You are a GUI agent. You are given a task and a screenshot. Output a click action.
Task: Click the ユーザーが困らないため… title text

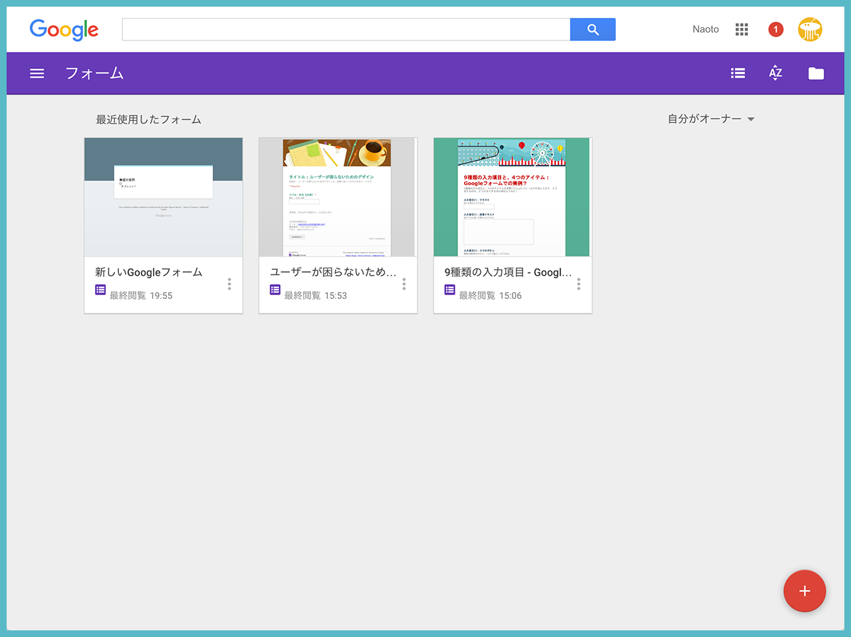pyautogui.click(x=333, y=272)
